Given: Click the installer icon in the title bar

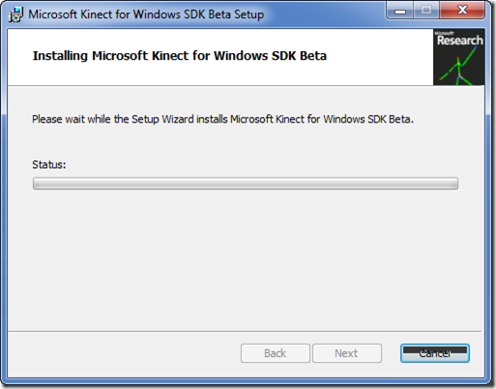Looking at the screenshot, I should point(15,14).
